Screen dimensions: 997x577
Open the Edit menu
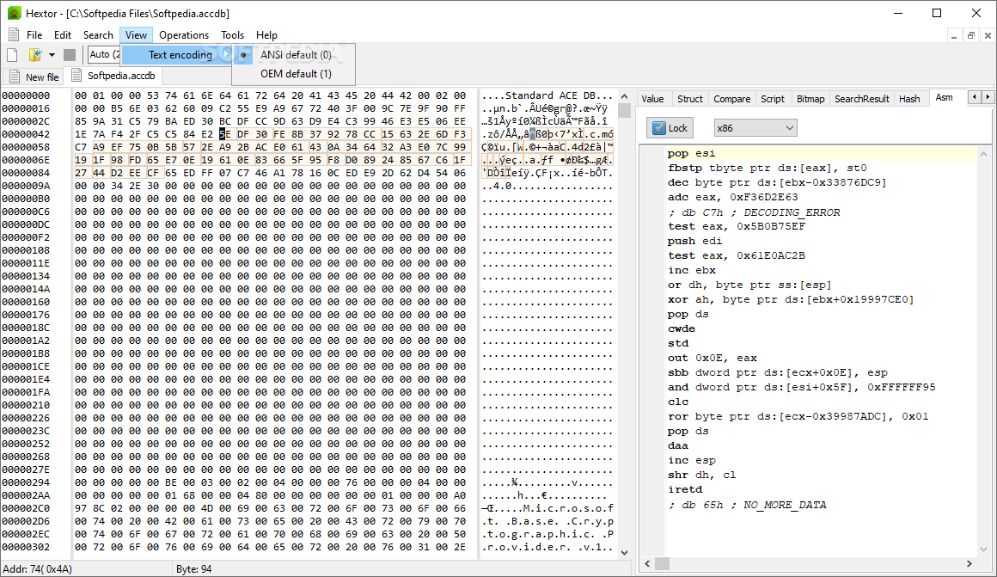tap(62, 35)
